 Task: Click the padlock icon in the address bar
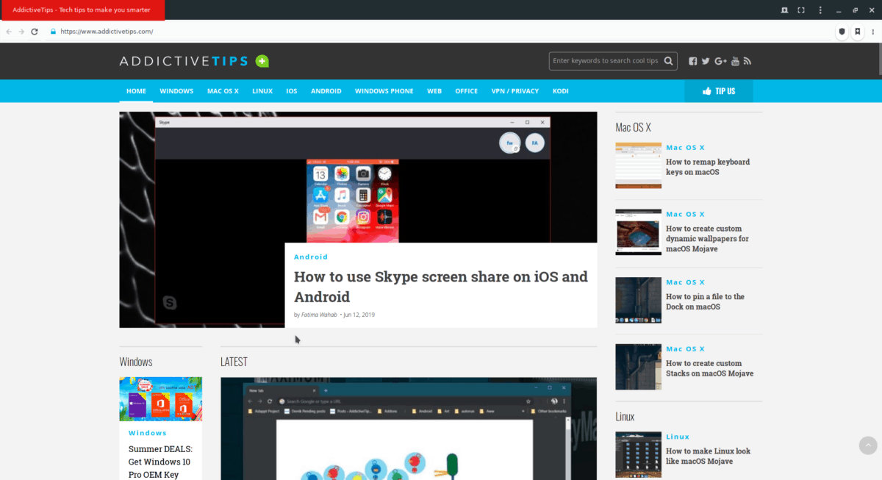(52, 32)
